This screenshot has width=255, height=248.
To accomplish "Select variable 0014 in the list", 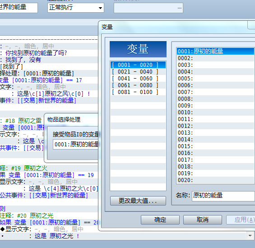I will (x=215, y=140).
